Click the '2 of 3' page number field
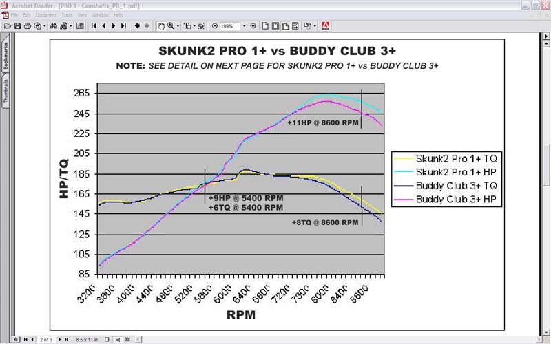Image resolution: width=551 pixels, height=344 pixels. click(45, 339)
